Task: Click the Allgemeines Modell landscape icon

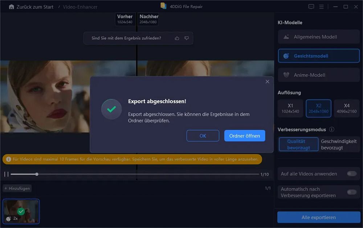Action: (x=286, y=37)
